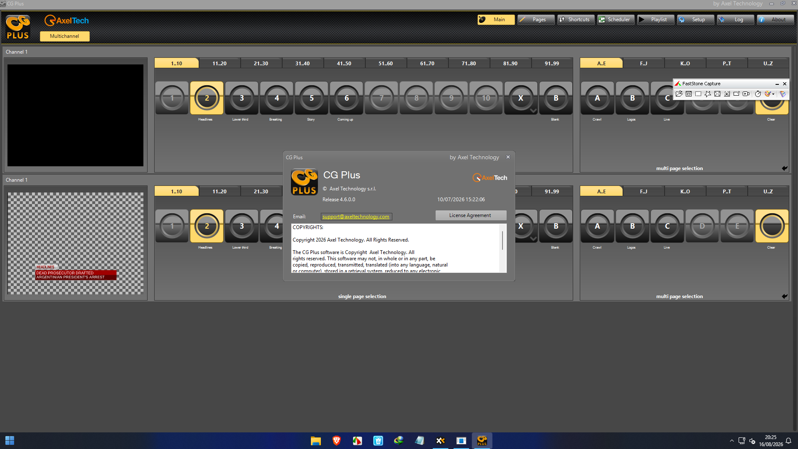Screen dimensions: 798x449
Task: Open the Playlist section
Action: pos(655,20)
